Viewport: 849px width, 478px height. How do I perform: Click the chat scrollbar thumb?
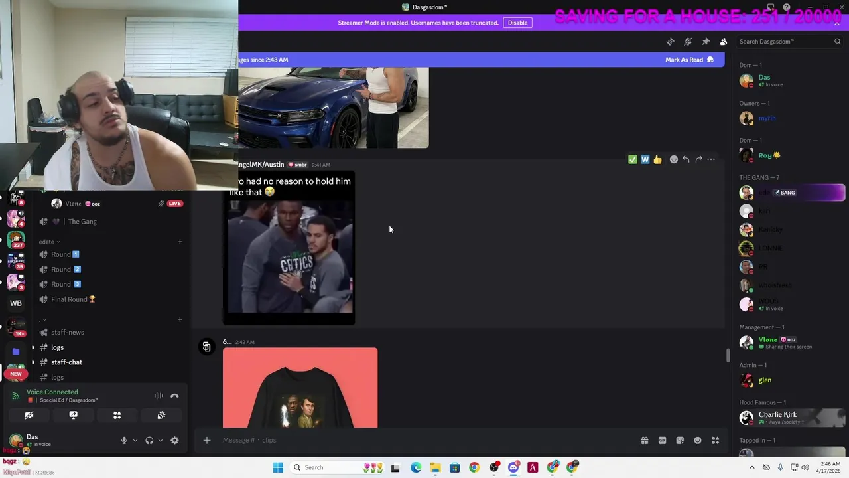(728, 356)
